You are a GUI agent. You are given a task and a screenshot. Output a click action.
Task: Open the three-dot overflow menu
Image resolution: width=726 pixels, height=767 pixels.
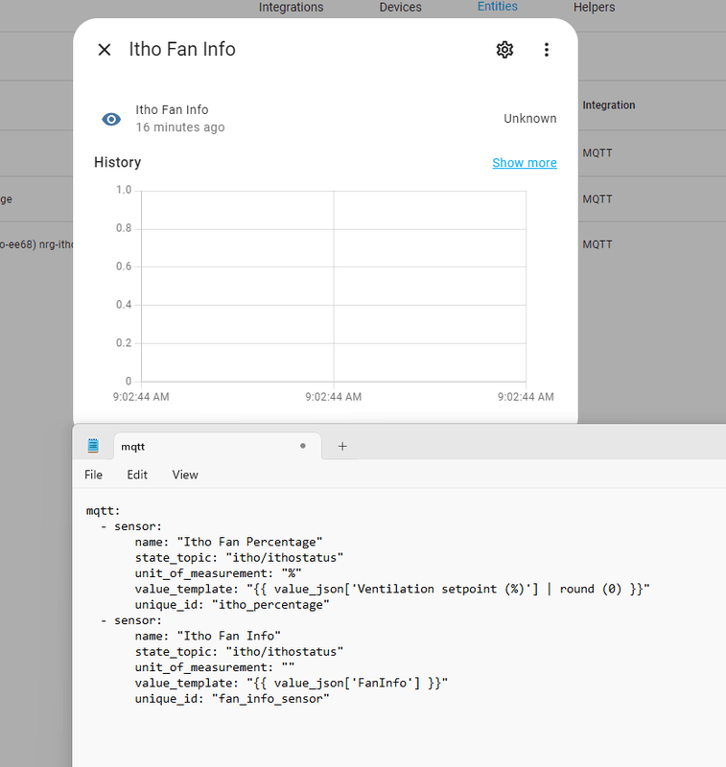click(x=547, y=50)
